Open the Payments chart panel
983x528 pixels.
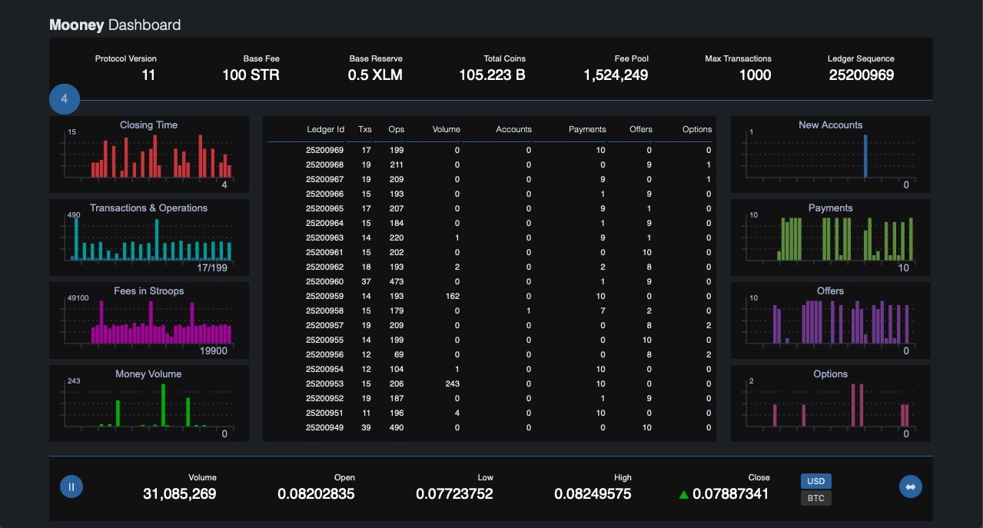(x=830, y=237)
